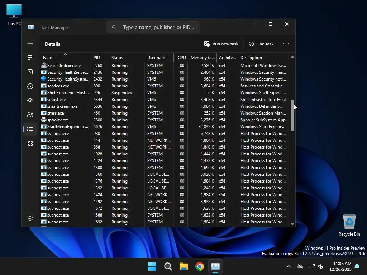Click the Suspended status cell
This screenshot has width=367, height=275.
click(x=122, y=93)
